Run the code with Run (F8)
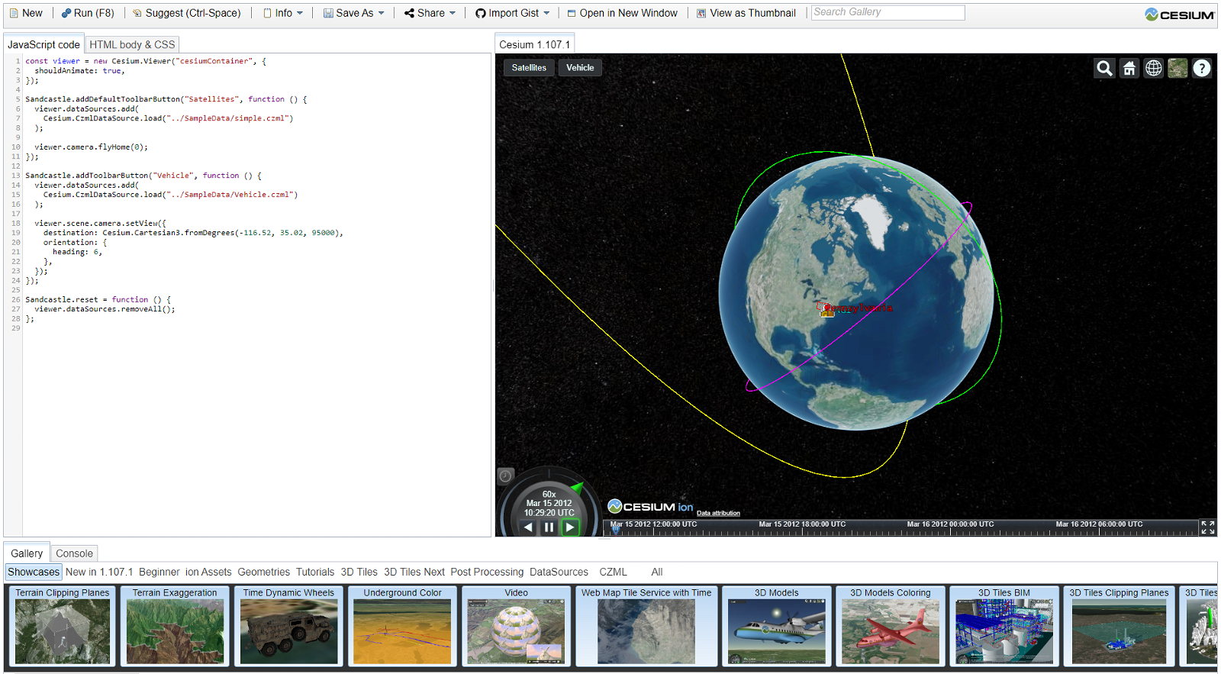Viewport: 1221px width, 674px height. point(88,13)
